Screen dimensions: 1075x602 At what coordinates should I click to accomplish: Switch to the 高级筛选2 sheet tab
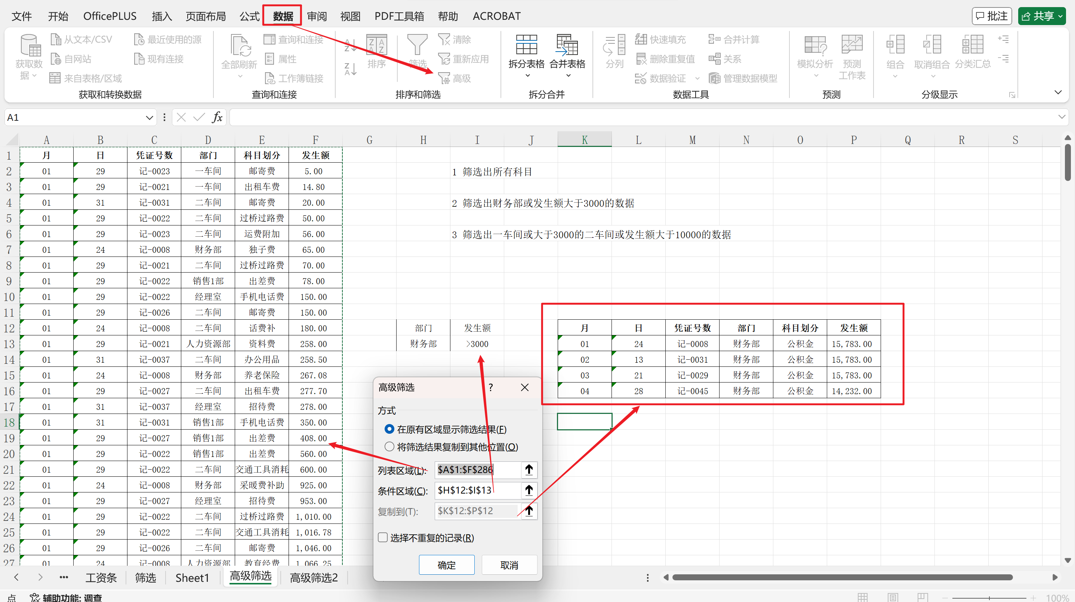(313, 577)
